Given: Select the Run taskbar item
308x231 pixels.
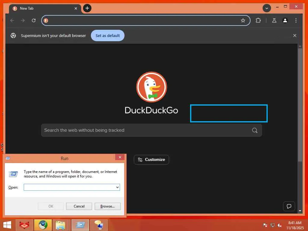Looking at the screenshot, I should (80, 225).
